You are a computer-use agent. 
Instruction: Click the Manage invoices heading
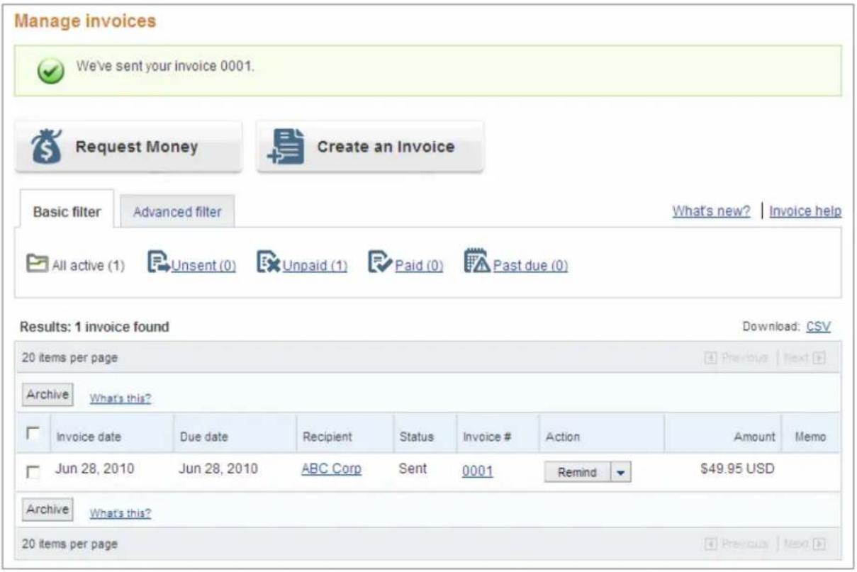(85, 21)
